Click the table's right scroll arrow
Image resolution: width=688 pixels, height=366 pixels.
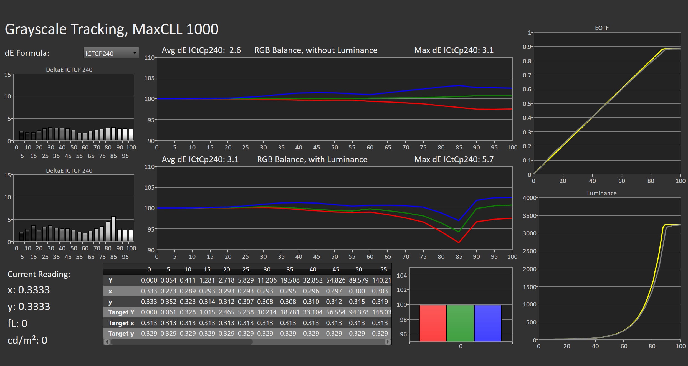pos(388,342)
